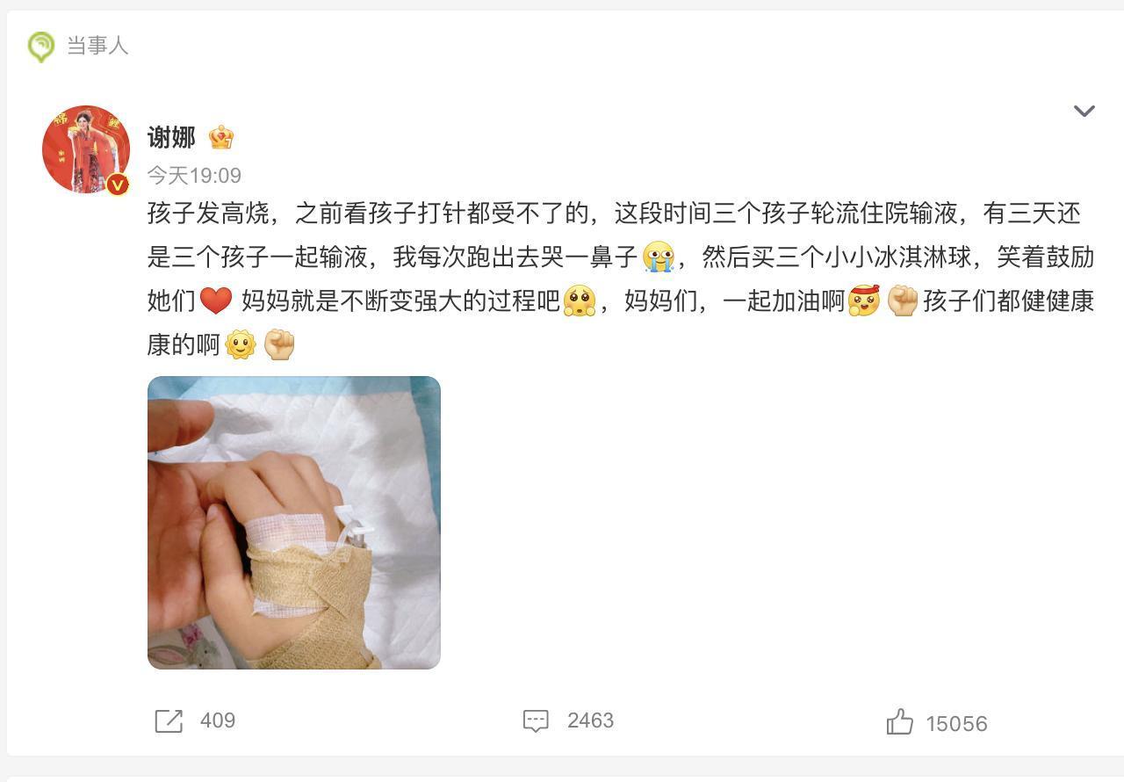The height and width of the screenshot is (782, 1124).
Task: Open comments via speech bubble icon
Action: [x=536, y=721]
